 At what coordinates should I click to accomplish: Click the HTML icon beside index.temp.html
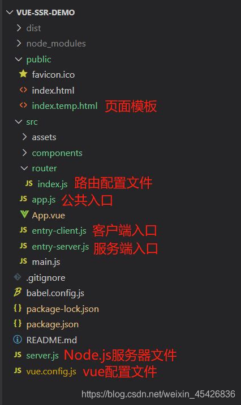(x=23, y=105)
